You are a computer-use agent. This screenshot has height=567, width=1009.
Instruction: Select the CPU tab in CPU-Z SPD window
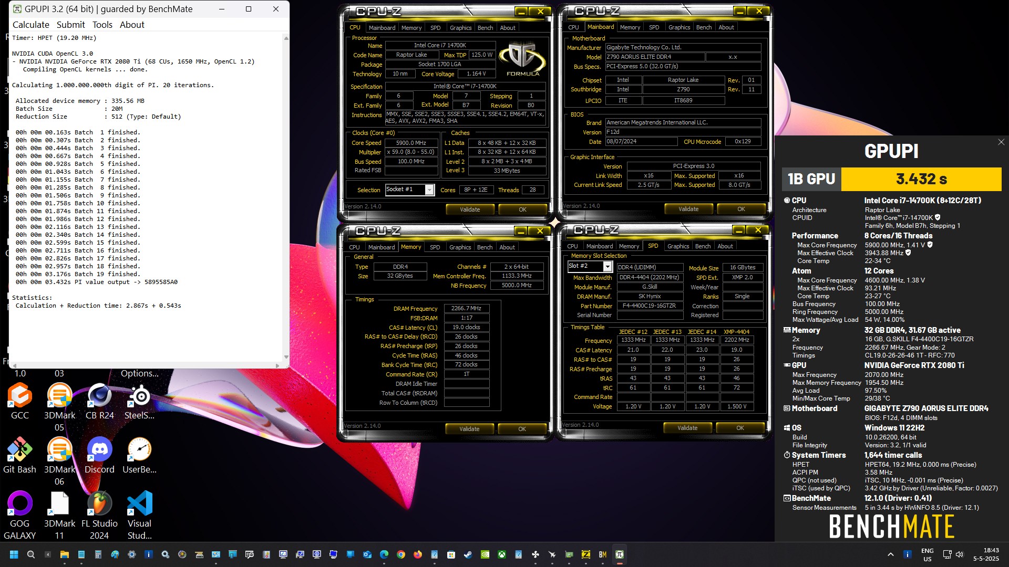pyautogui.click(x=572, y=246)
